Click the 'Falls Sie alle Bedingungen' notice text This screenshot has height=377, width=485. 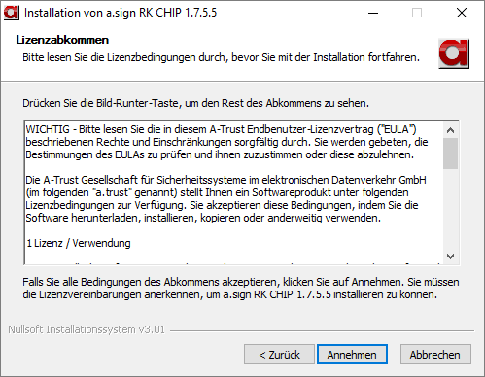tap(241, 289)
